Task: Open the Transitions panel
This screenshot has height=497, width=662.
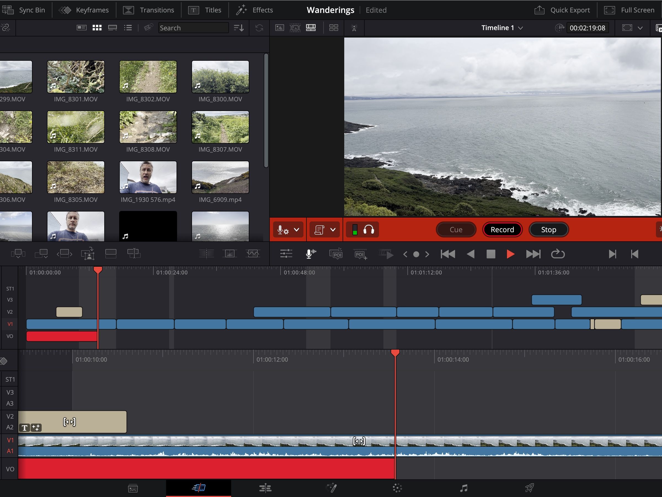Action: tap(149, 10)
